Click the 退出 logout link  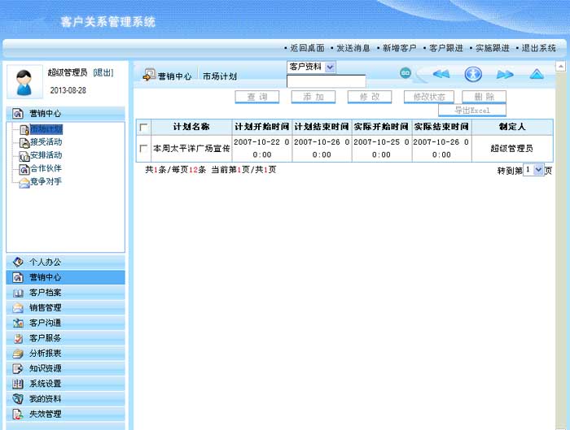[x=103, y=73]
